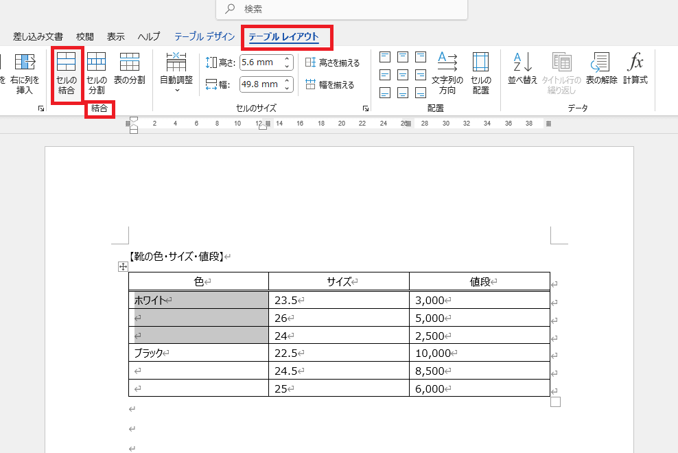Select the セルの結合 (Merge Cells) icon
This screenshot has width=678, height=453.
point(67,71)
